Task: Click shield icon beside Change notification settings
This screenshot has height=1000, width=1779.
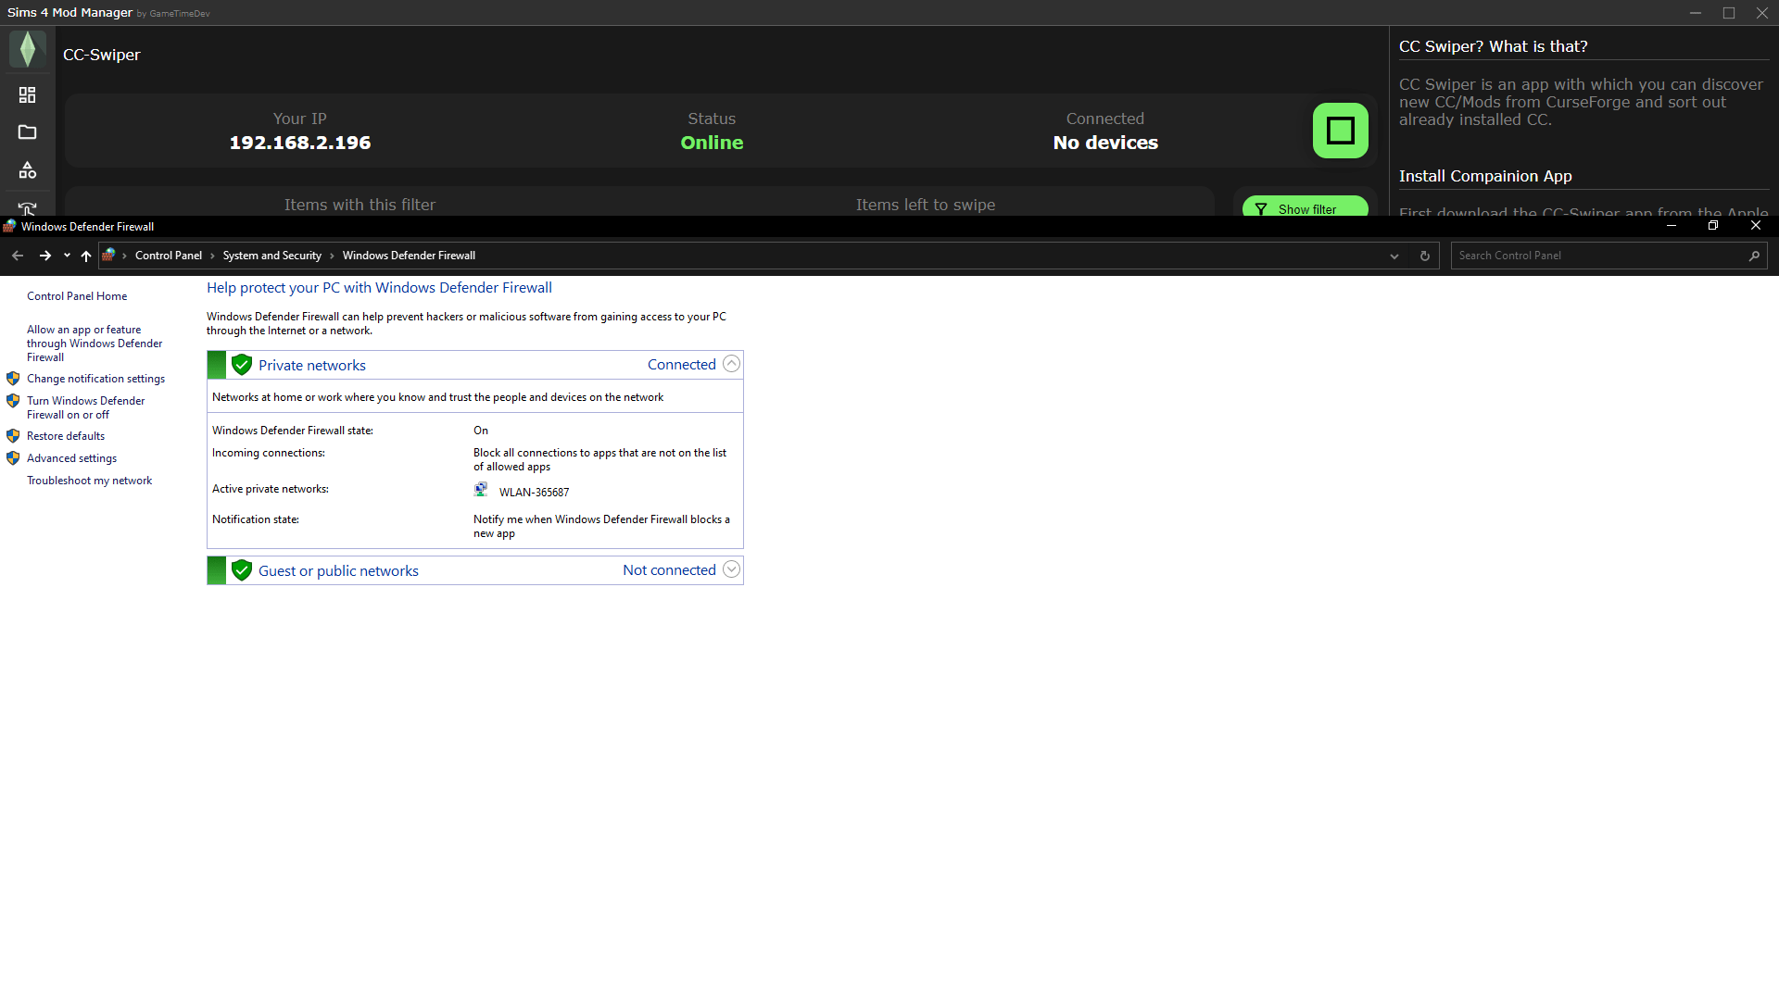Action: click(x=13, y=379)
